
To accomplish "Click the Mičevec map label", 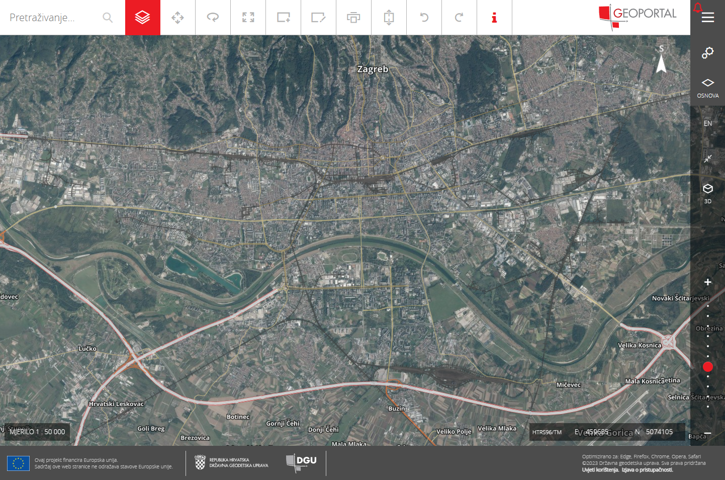I will pyautogui.click(x=569, y=385).
